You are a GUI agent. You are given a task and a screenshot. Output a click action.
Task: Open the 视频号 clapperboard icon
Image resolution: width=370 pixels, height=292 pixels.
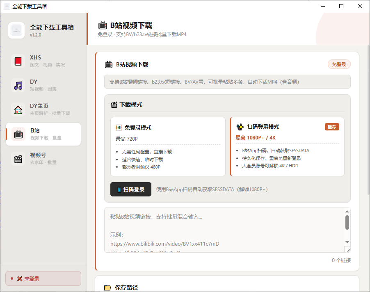18,159
